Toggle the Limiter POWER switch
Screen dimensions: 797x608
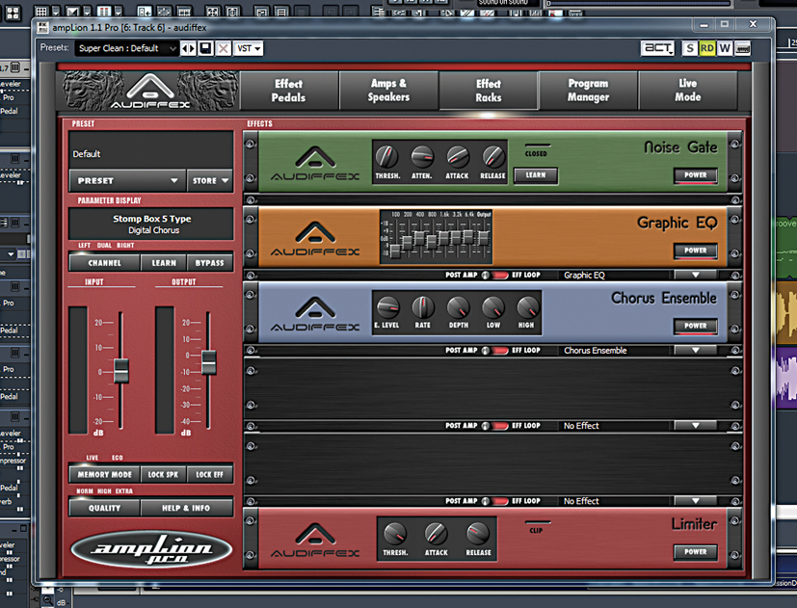coord(696,552)
